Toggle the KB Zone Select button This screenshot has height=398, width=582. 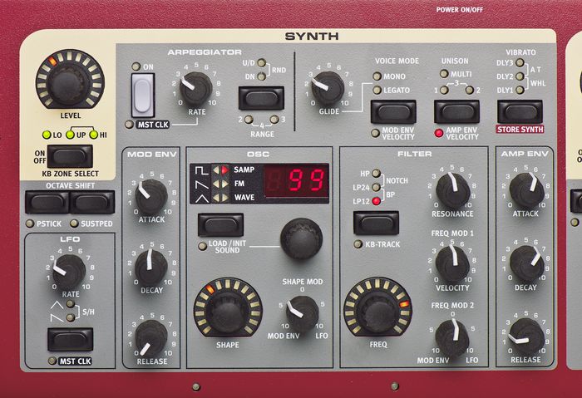(x=70, y=155)
